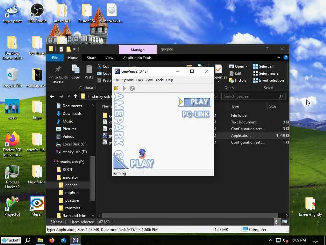The width and height of the screenshot is (326, 245).
Task: Open the Recycle Bin icon
Action: [x=12, y=78]
